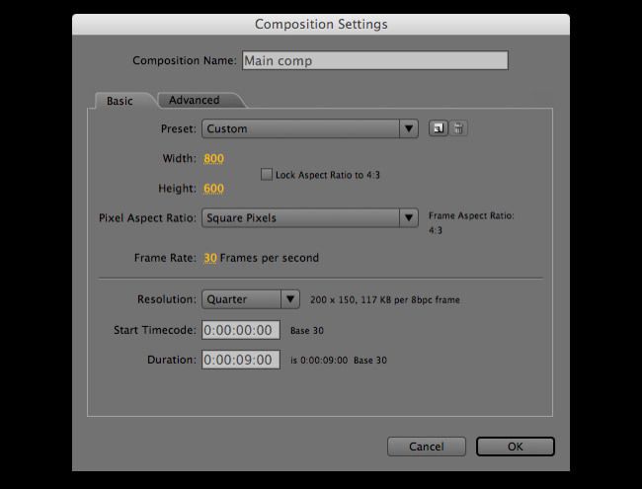Click 'is 0:00:09:00 Base 30' text
This screenshot has height=489, width=642.
(x=339, y=361)
